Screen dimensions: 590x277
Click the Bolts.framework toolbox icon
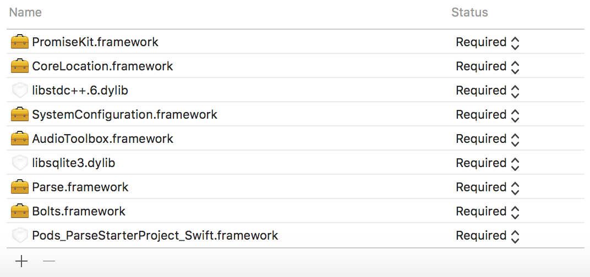click(x=20, y=212)
